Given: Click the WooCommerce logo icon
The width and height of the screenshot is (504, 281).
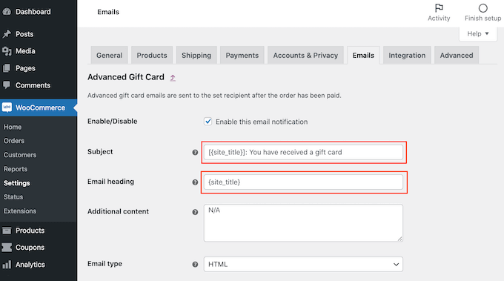Looking at the screenshot, I should coord(7,108).
